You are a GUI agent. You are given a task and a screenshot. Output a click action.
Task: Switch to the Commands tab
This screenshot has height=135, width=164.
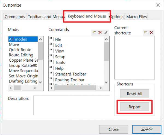(x=15, y=17)
